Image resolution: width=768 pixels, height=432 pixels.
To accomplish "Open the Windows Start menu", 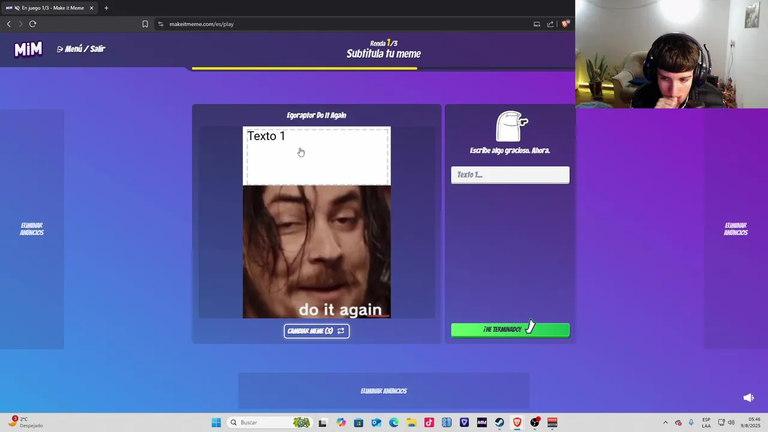I will tap(216, 422).
